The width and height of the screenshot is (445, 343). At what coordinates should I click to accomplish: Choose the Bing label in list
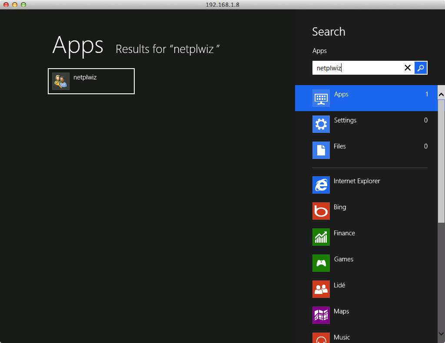point(340,207)
